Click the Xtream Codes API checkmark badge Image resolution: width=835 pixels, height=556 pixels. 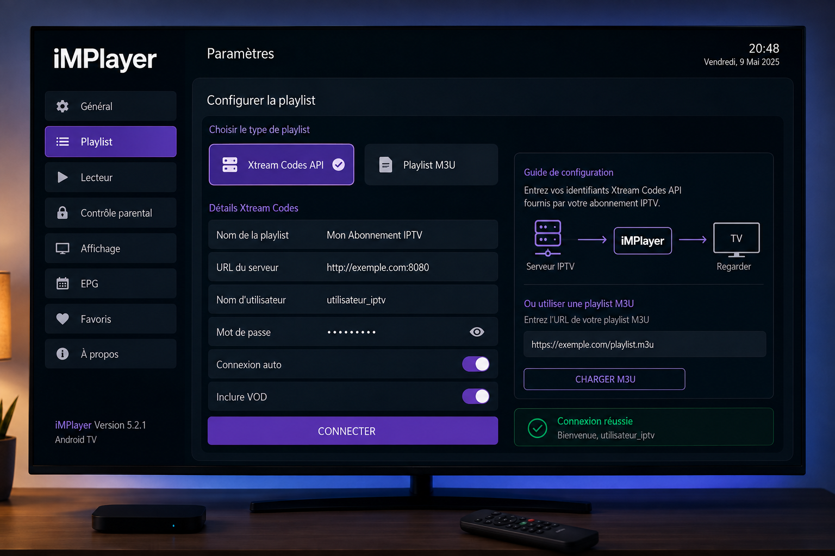tap(339, 165)
